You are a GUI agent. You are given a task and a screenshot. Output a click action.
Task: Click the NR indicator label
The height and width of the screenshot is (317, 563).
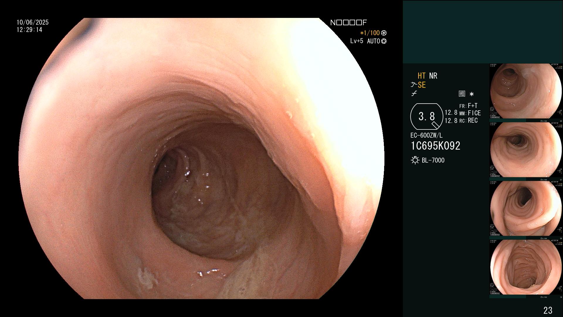point(433,76)
